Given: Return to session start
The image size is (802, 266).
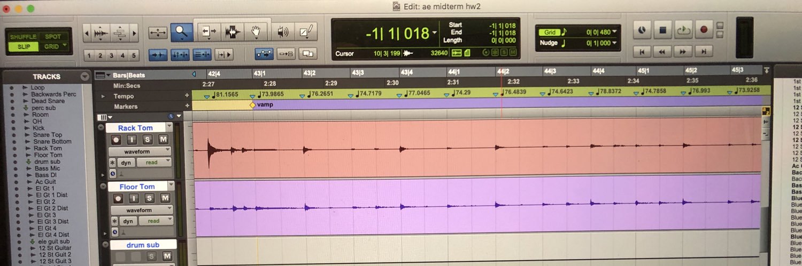Looking at the screenshot, I should [642, 52].
